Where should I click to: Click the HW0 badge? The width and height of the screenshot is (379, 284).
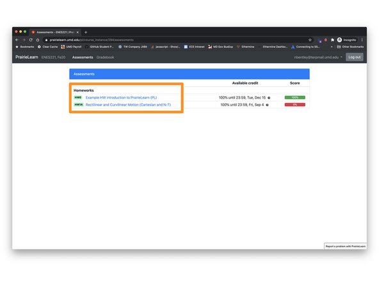[x=78, y=98]
